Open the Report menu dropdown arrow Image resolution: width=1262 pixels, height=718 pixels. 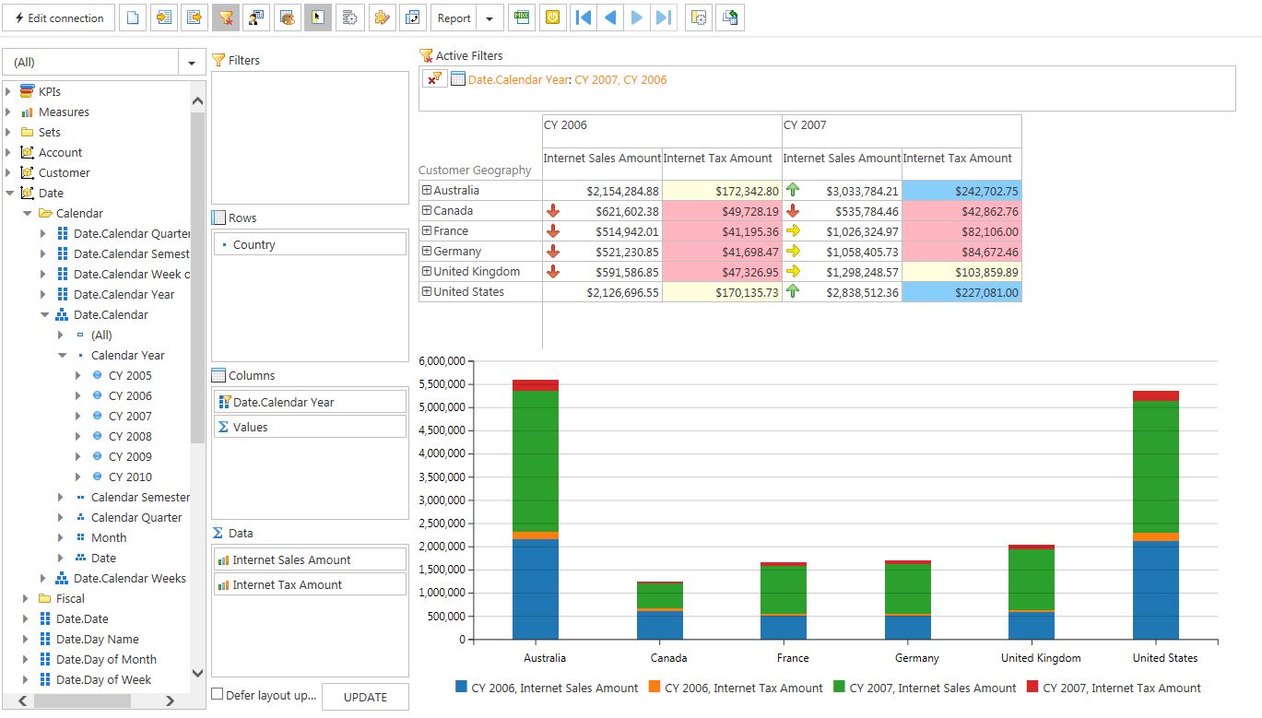pyautogui.click(x=489, y=17)
